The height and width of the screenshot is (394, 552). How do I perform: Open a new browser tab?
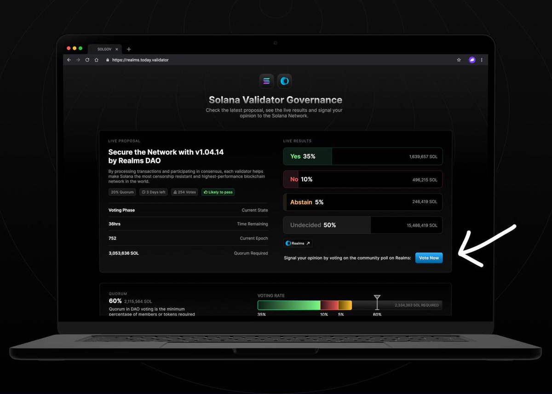[129, 49]
